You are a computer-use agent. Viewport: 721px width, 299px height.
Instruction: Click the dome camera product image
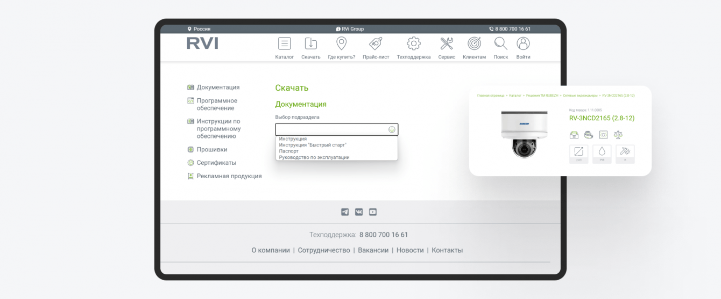524,134
